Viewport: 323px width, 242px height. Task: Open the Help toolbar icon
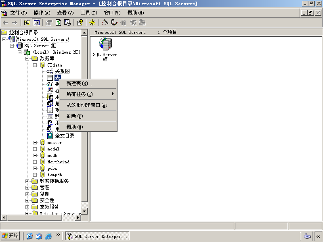pyautogui.click(x=80, y=23)
